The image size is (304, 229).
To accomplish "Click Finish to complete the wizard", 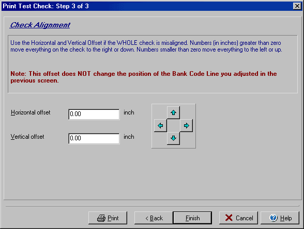I will point(192,218).
